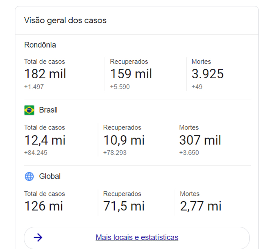
Task: Click the Global 71,5 mi recovered figure
Action: (x=124, y=206)
